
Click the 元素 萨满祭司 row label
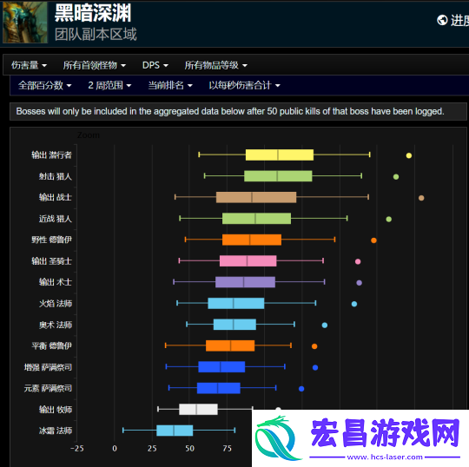(48, 388)
